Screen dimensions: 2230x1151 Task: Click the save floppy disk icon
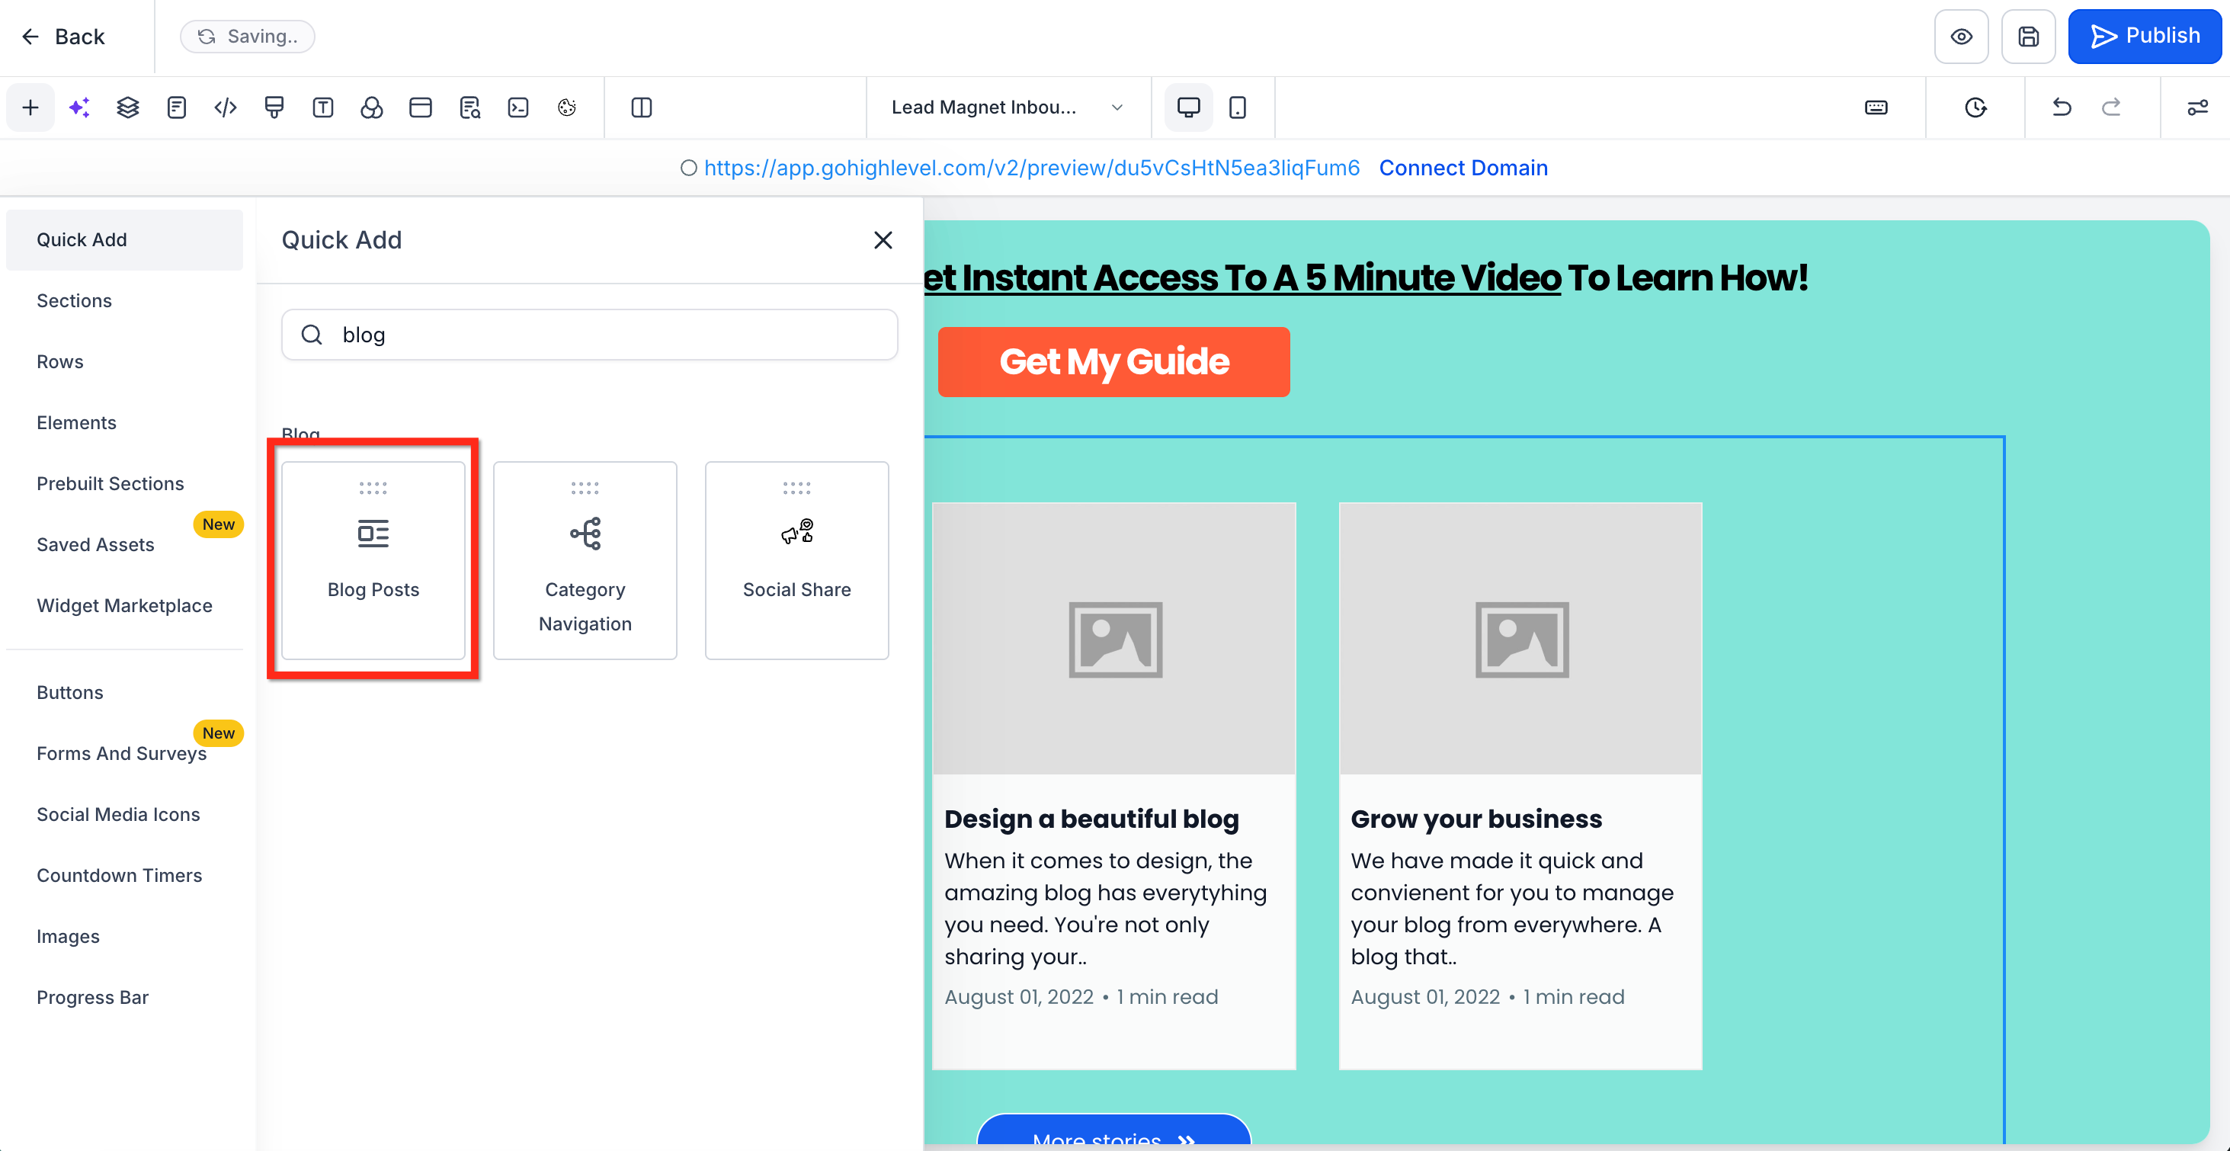2028,37
